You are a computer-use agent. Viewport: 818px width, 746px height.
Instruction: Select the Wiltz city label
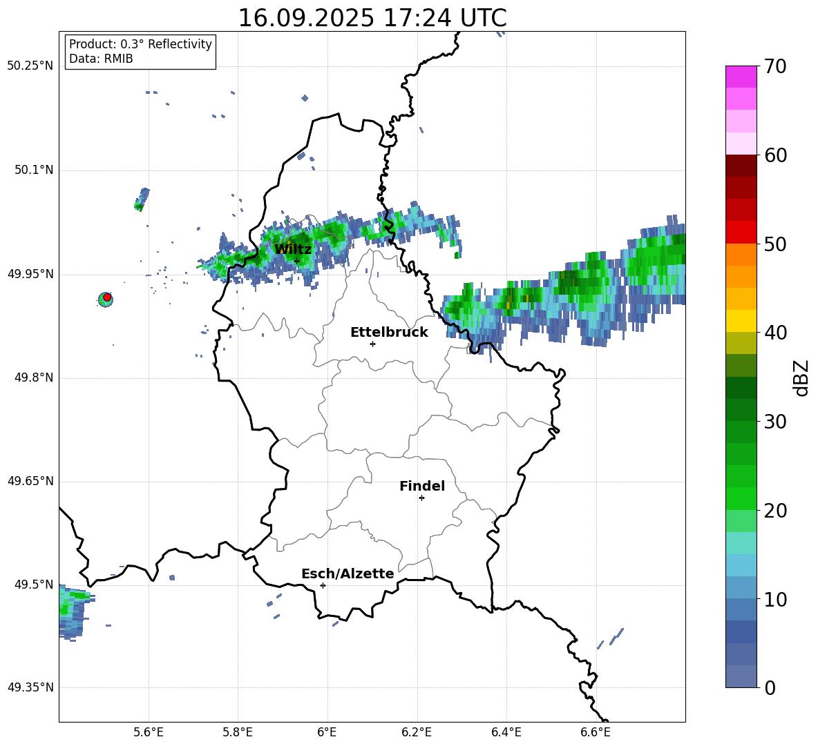coord(293,250)
